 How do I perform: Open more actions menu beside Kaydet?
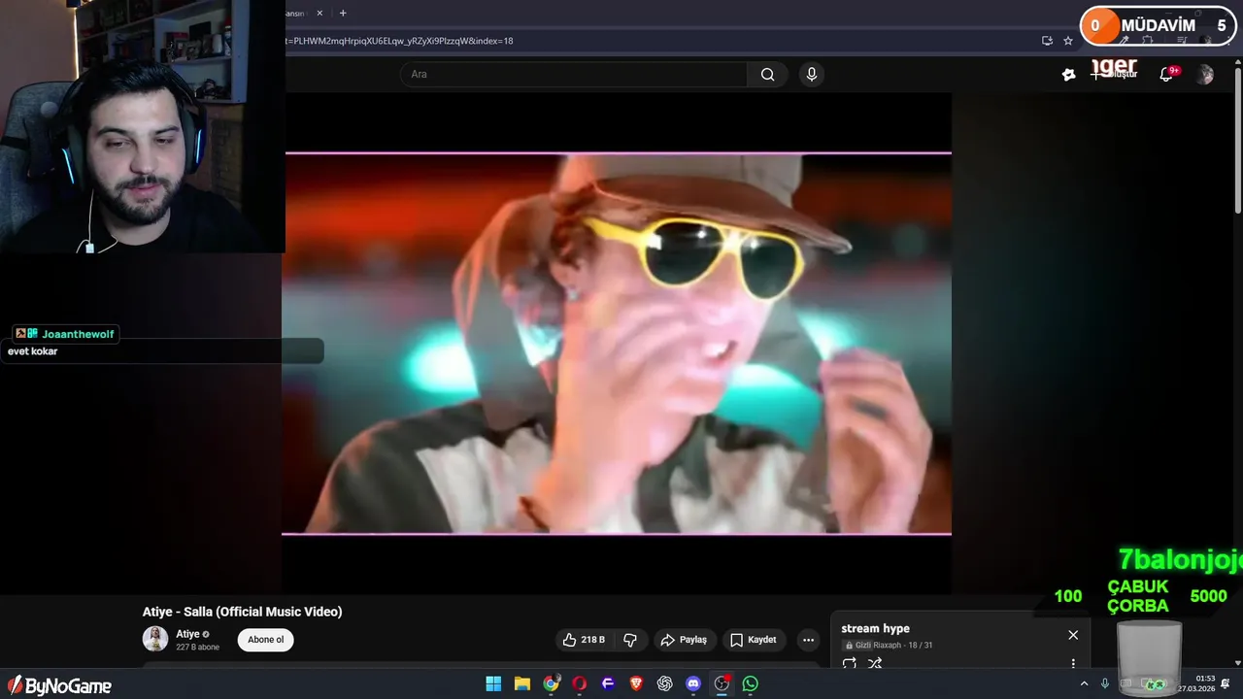(808, 640)
